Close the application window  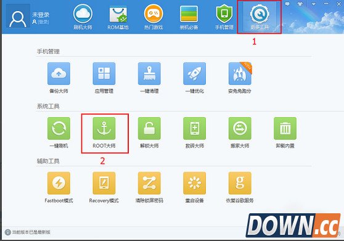(x=339, y=4)
